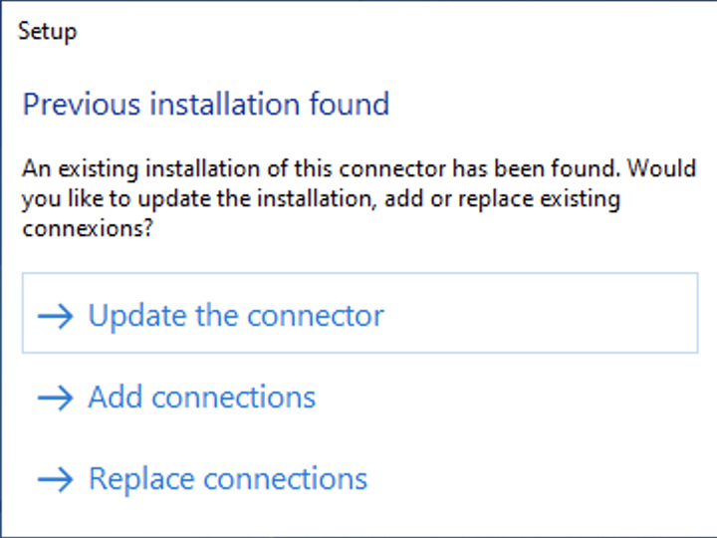Image resolution: width=717 pixels, height=538 pixels.
Task: Click the arrow icon before Replace connections
Action: 56,479
